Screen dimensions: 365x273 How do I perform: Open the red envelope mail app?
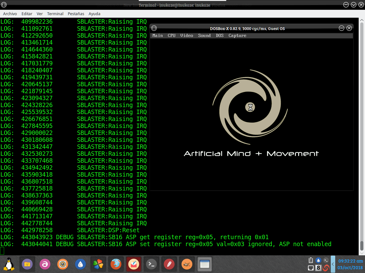tap(134, 264)
